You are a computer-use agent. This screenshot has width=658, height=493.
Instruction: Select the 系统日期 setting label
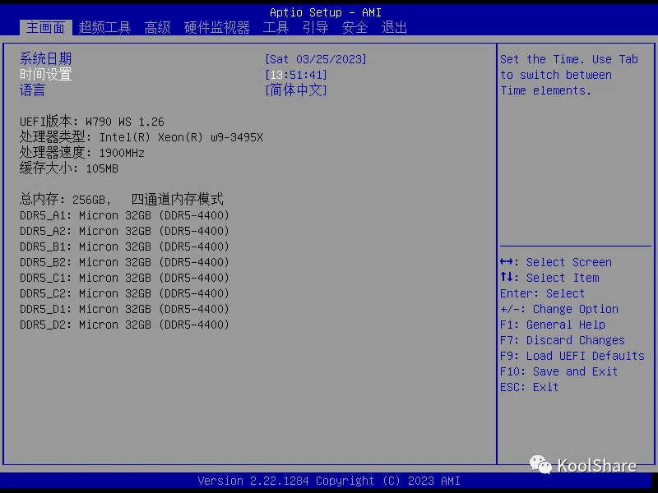46,58
